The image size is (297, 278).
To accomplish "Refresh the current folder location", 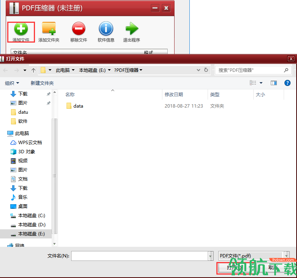I will [206, 70].
